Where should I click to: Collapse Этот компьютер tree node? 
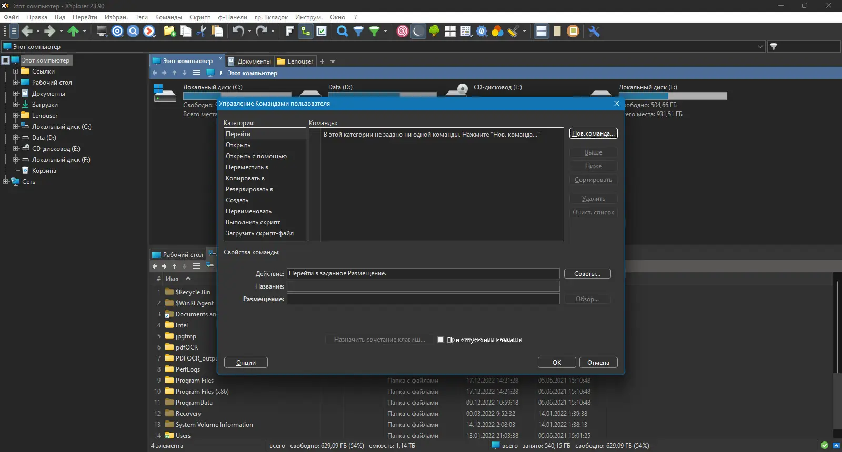[x=6, y=60]
